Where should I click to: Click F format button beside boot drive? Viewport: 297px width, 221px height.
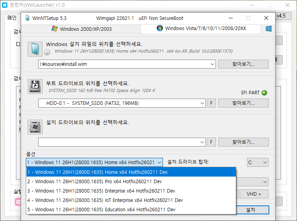211,103
